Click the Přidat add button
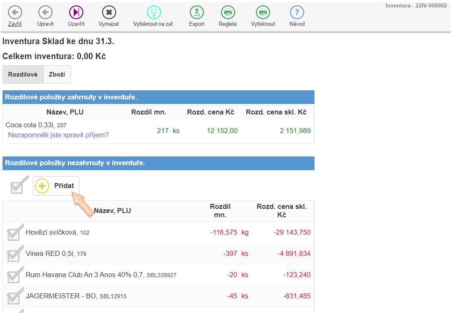The height and width of the screenshot is (332, 453). point(56,186)
